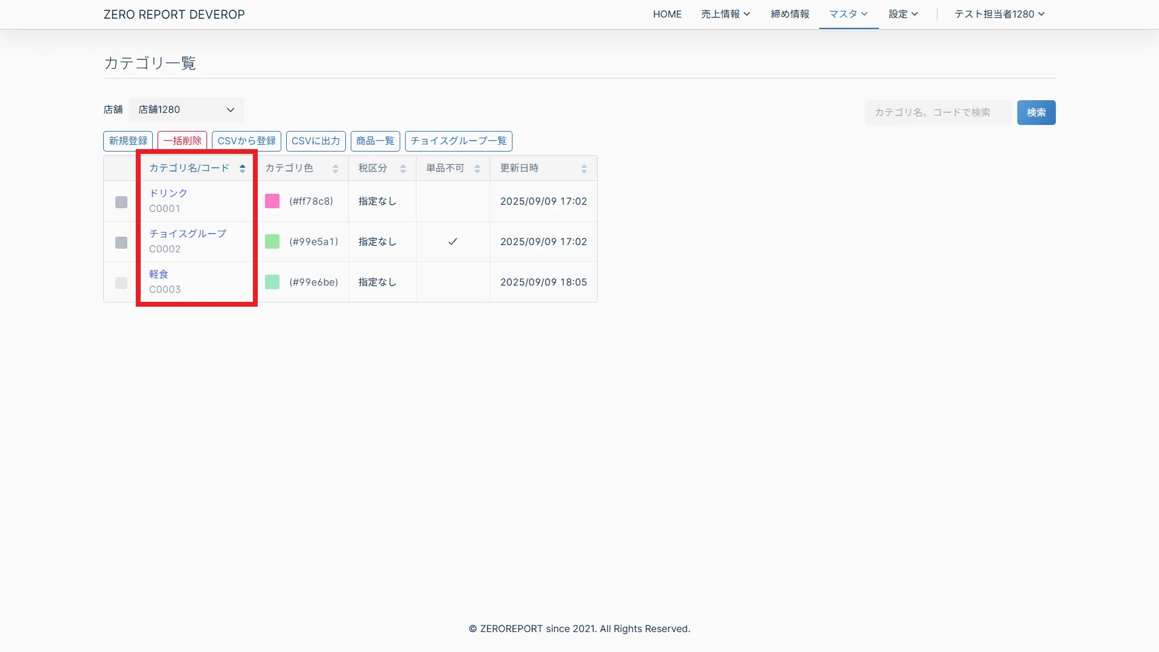Check the ドリンク row checkbox
Image resolution: width=1159 pixels, height=652 pixels.
coord(121,202)
